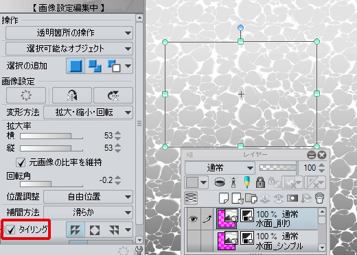Click the flip horizontal icon

[x=72, y=95]
